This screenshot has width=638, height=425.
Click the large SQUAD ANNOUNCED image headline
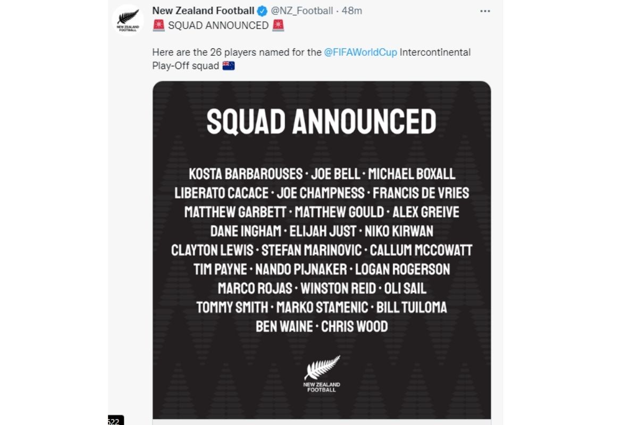point(321,121)
